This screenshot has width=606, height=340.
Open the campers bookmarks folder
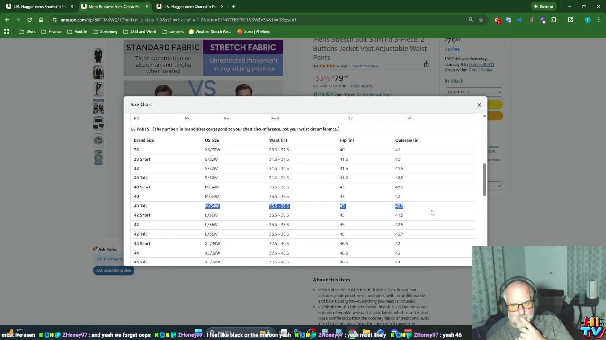(172, 31)
